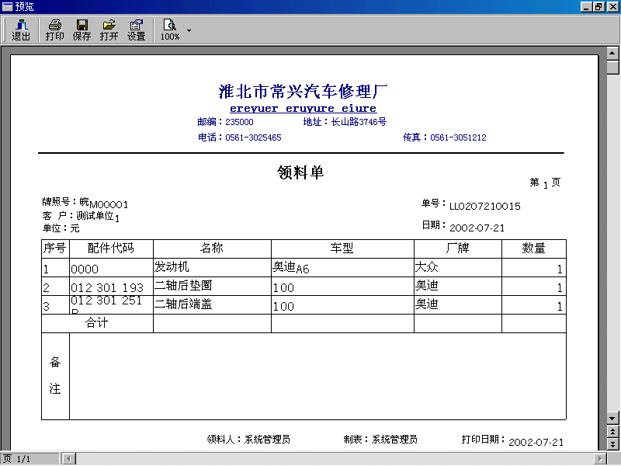The width and height of the screenshot is (621, 466).
Task: Click part code '012 301 193'
Action: point(111,287)
